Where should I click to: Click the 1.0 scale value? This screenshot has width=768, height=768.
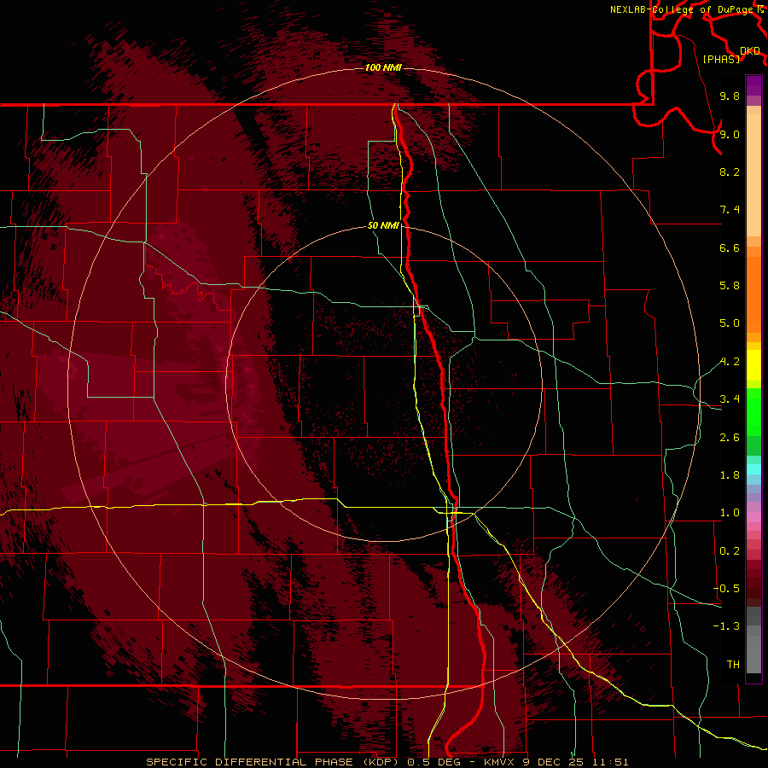730,513
